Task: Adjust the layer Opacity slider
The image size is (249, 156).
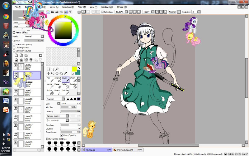Action: (34, 41)
